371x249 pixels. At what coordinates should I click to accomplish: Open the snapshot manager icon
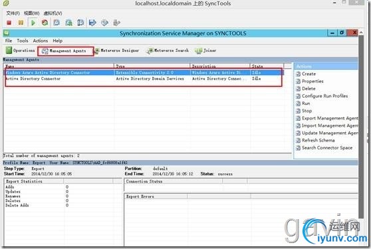(x=80, y=23)
